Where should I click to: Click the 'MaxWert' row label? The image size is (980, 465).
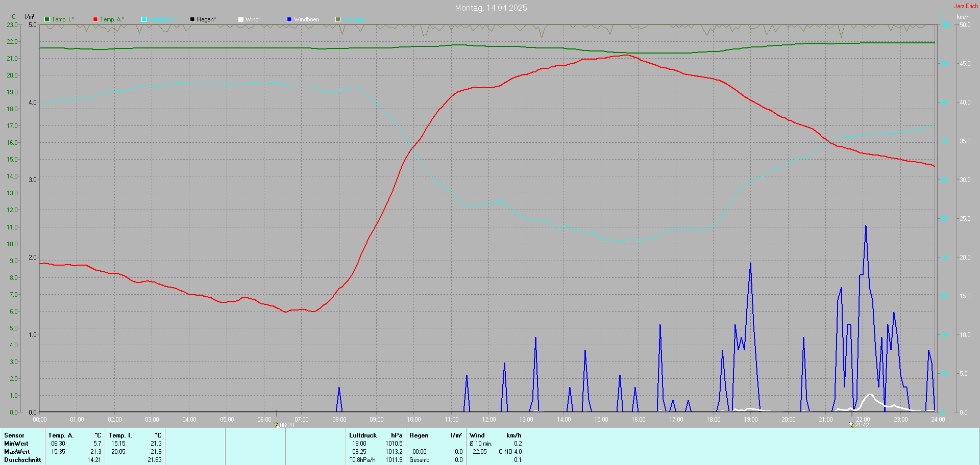click(17, 452)
